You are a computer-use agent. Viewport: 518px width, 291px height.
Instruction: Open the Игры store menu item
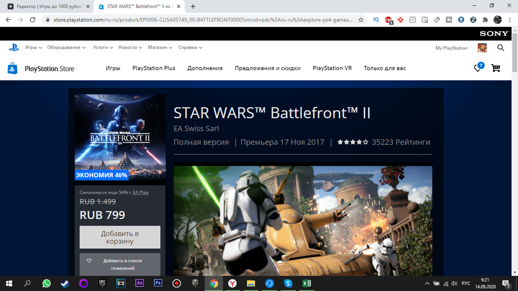coord(113,68)
